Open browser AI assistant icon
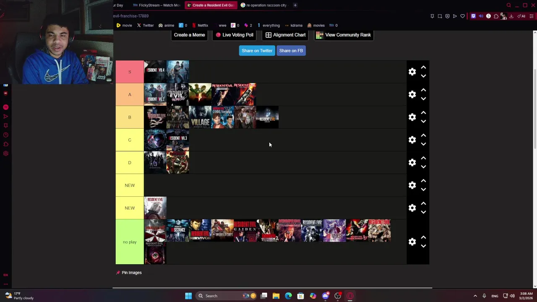The height and width of the screenshot is (302, 537). [522, 16]
